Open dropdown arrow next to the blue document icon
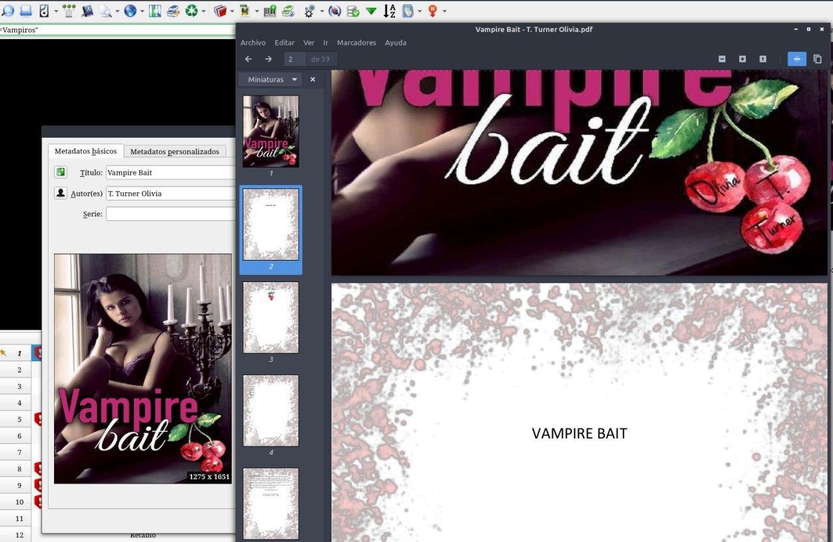This screenshot has width=833, height=542. click(420, 11)
